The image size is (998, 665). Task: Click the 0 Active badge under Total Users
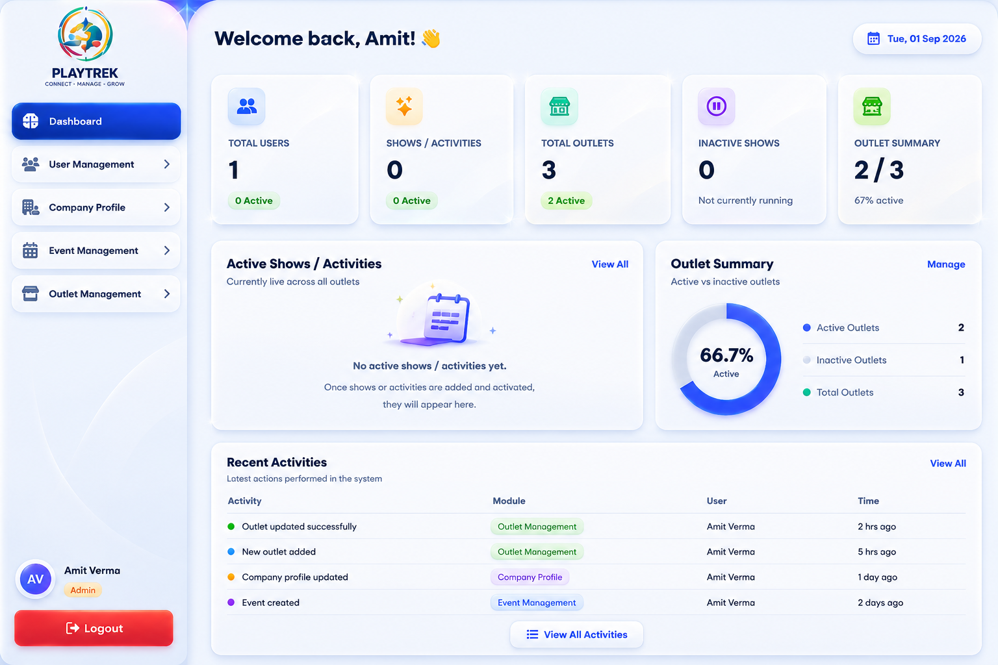pyautogui.click(x=254, y=201)
